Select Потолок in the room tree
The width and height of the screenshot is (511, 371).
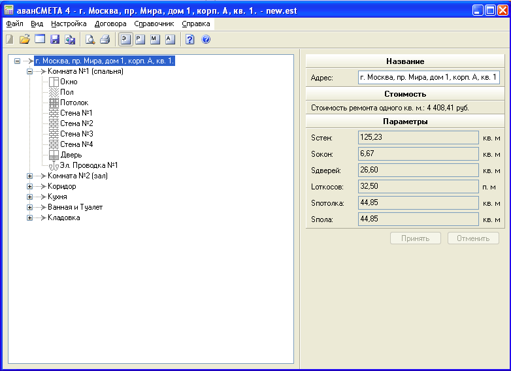click(x=74, y=103)
